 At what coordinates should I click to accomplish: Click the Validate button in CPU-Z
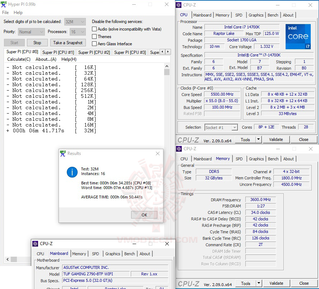(x=276, y=139)
